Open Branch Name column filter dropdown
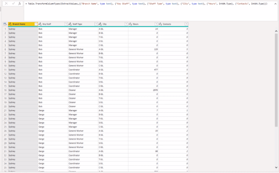This screenshot has width=279, height=173. coord(36,24)
